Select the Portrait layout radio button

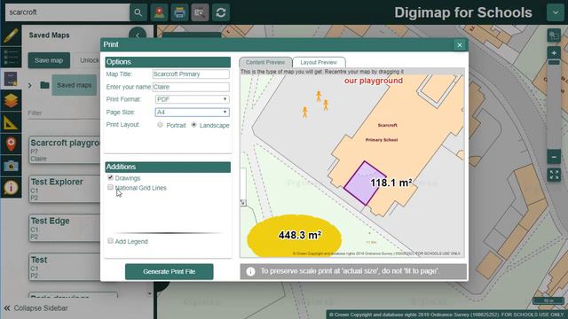pos(160,125)
